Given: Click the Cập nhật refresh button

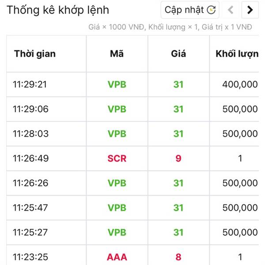Looking at the screenshot, I should pyautogui.click(x=190, y=10).
